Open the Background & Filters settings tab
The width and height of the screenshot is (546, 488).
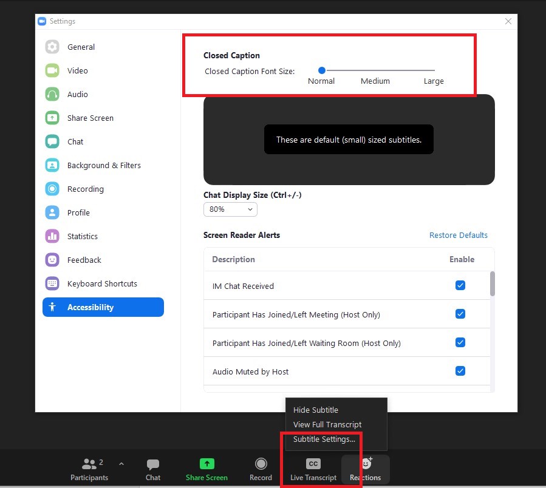point(104,165)
